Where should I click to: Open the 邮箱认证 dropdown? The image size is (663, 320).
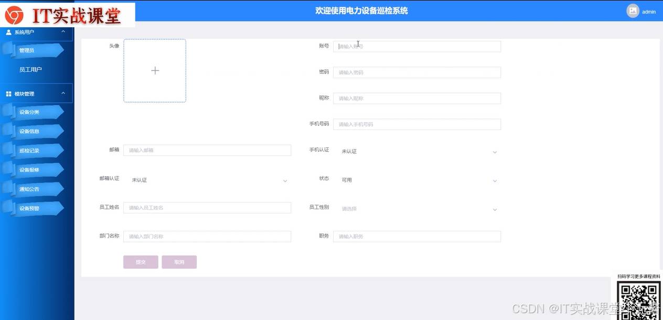pyautogui.click(x=207, y=180)
